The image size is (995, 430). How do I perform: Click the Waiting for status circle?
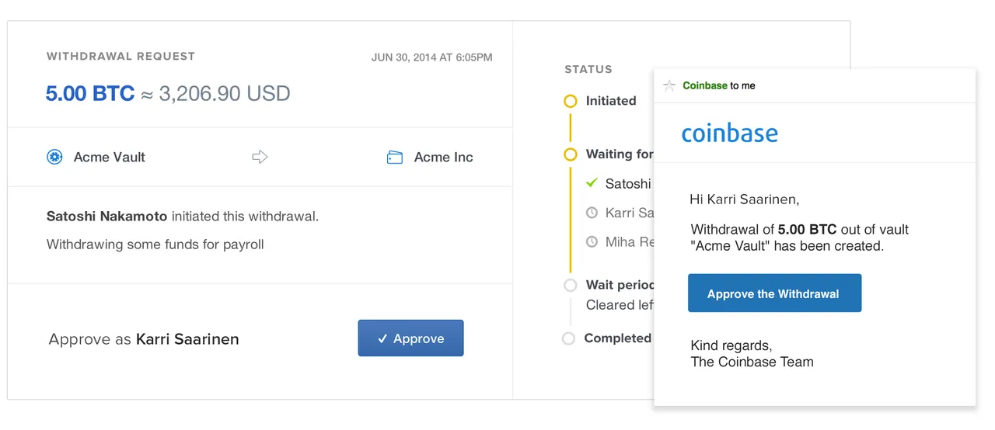(x=571, y=154)
